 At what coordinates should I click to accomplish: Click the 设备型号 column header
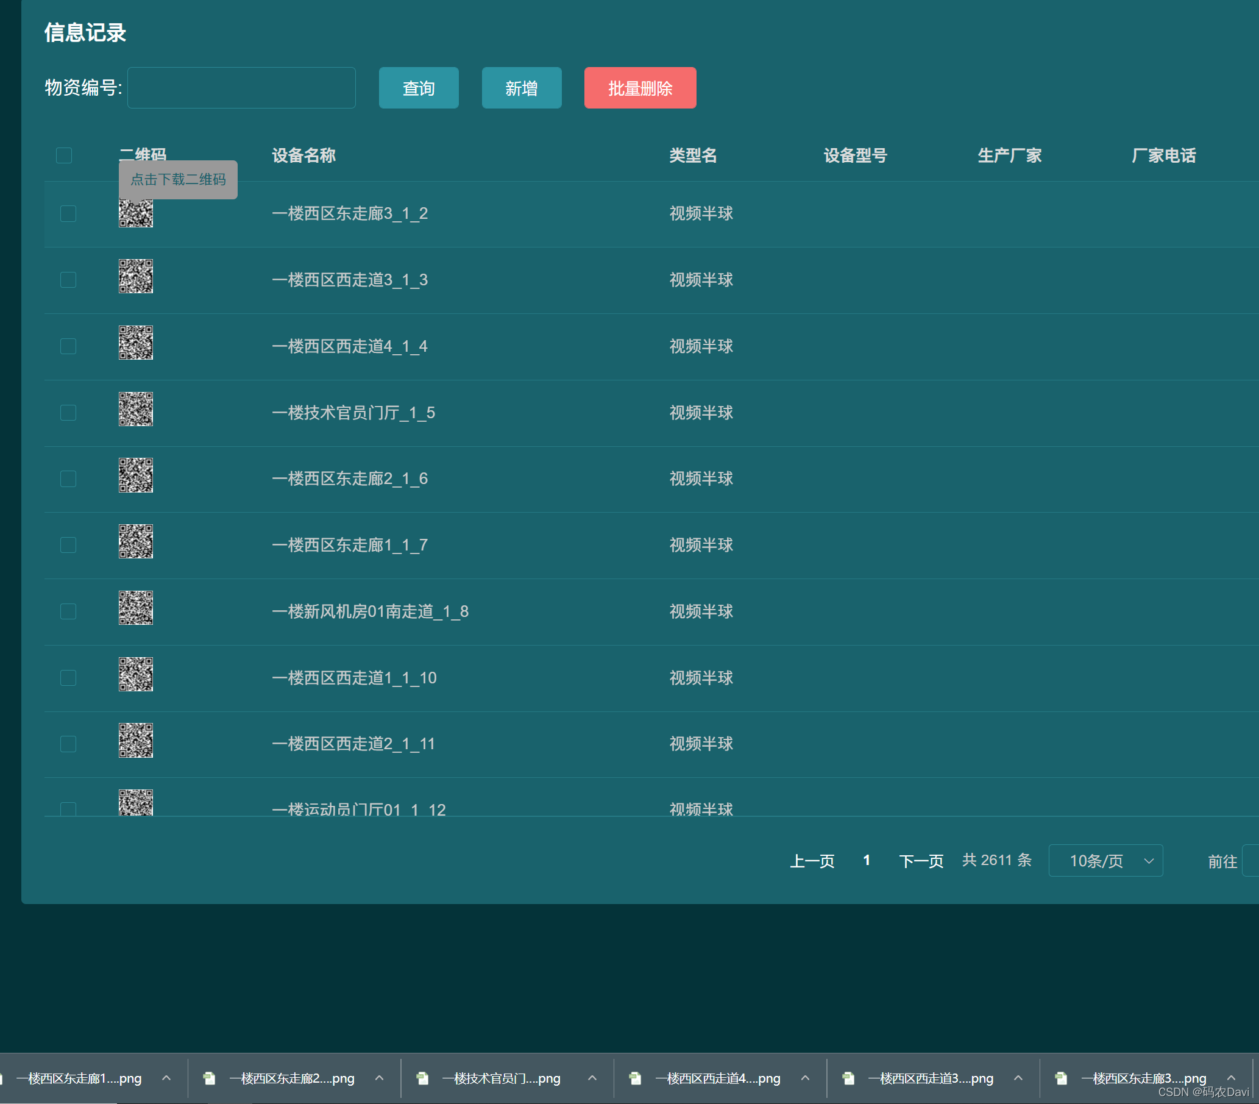point(856,155)
